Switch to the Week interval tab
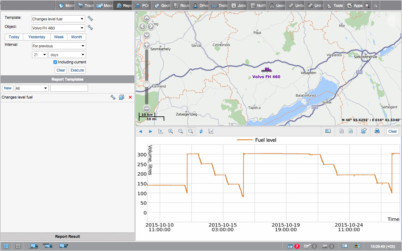Viewport: 402px width, 251px height. pyautogui.click(x=59, y=37)
